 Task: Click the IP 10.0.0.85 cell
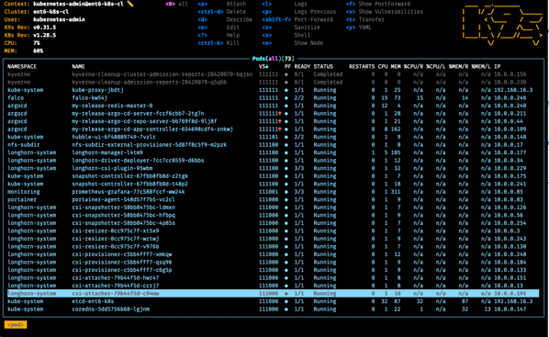[x=509, y=192]
